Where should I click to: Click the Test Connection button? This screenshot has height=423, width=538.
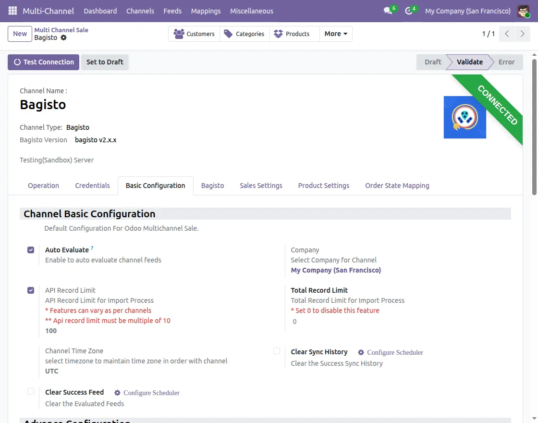point(44,62)
